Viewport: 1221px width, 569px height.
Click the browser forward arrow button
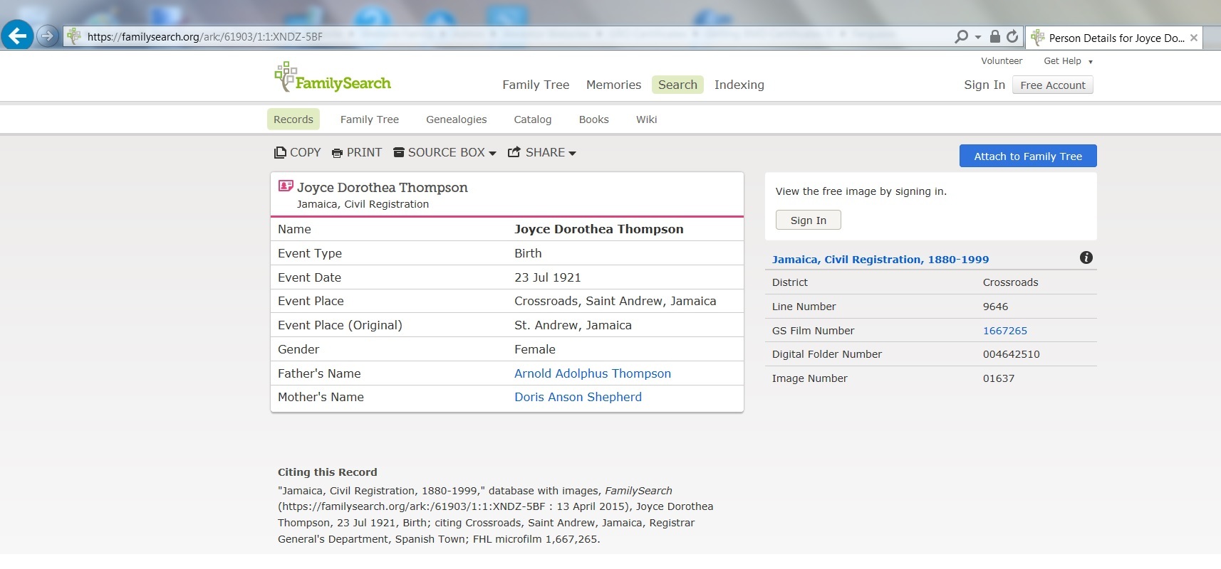47,36
